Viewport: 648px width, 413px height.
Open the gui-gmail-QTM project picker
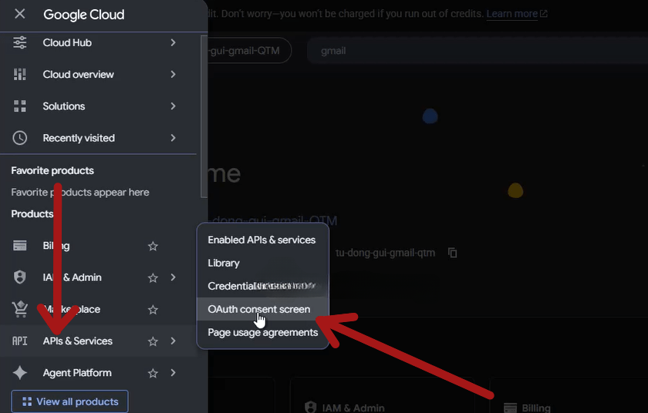pos(249,50)
